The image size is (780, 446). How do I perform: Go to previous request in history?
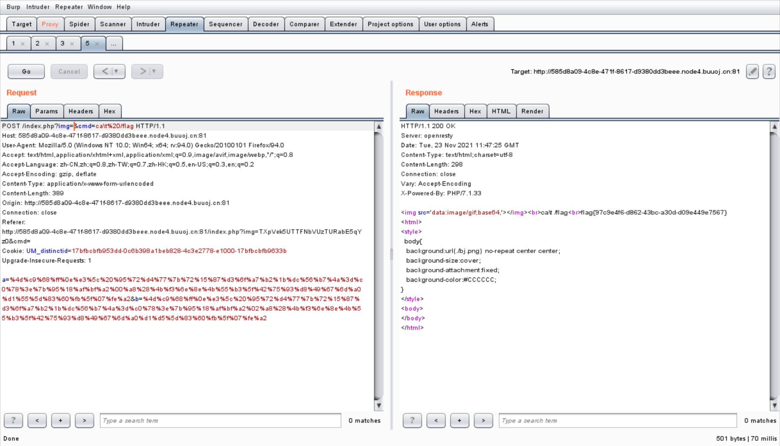tap(105, 71)
